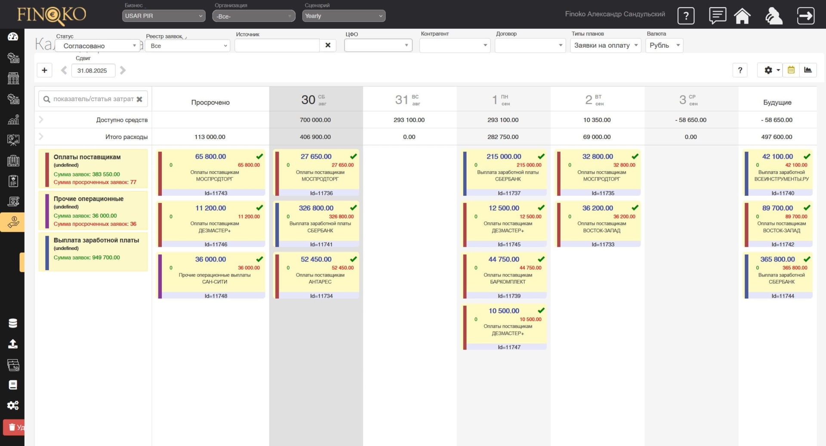The image size is (826, 446).
Task: Open the Статус dropdown showing Согласовано
Action: 98,46
